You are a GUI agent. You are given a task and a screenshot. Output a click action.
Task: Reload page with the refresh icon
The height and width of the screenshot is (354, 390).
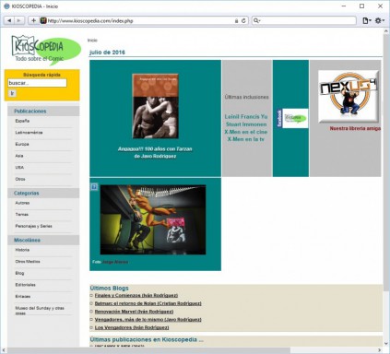243,21
